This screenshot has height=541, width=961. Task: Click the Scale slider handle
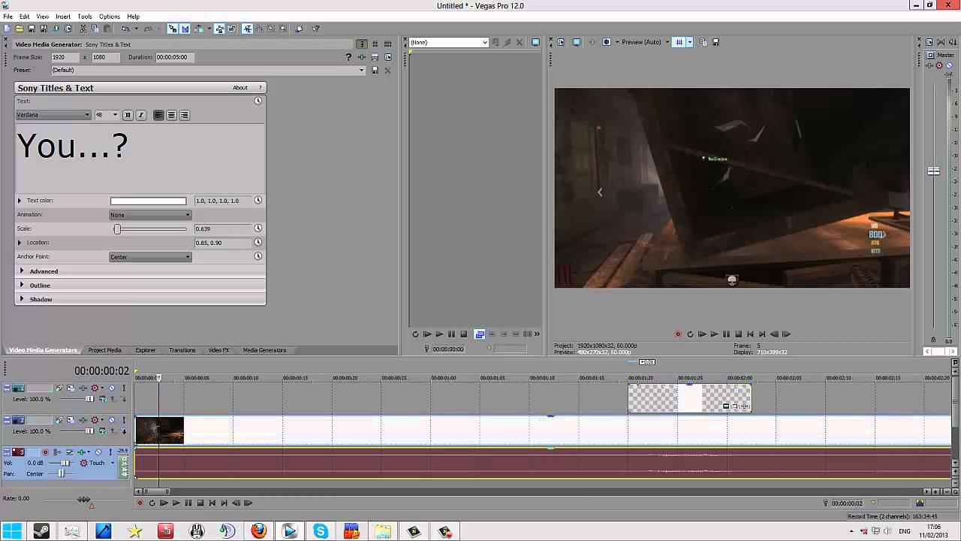pyautogui.click(x=117, y=228)
